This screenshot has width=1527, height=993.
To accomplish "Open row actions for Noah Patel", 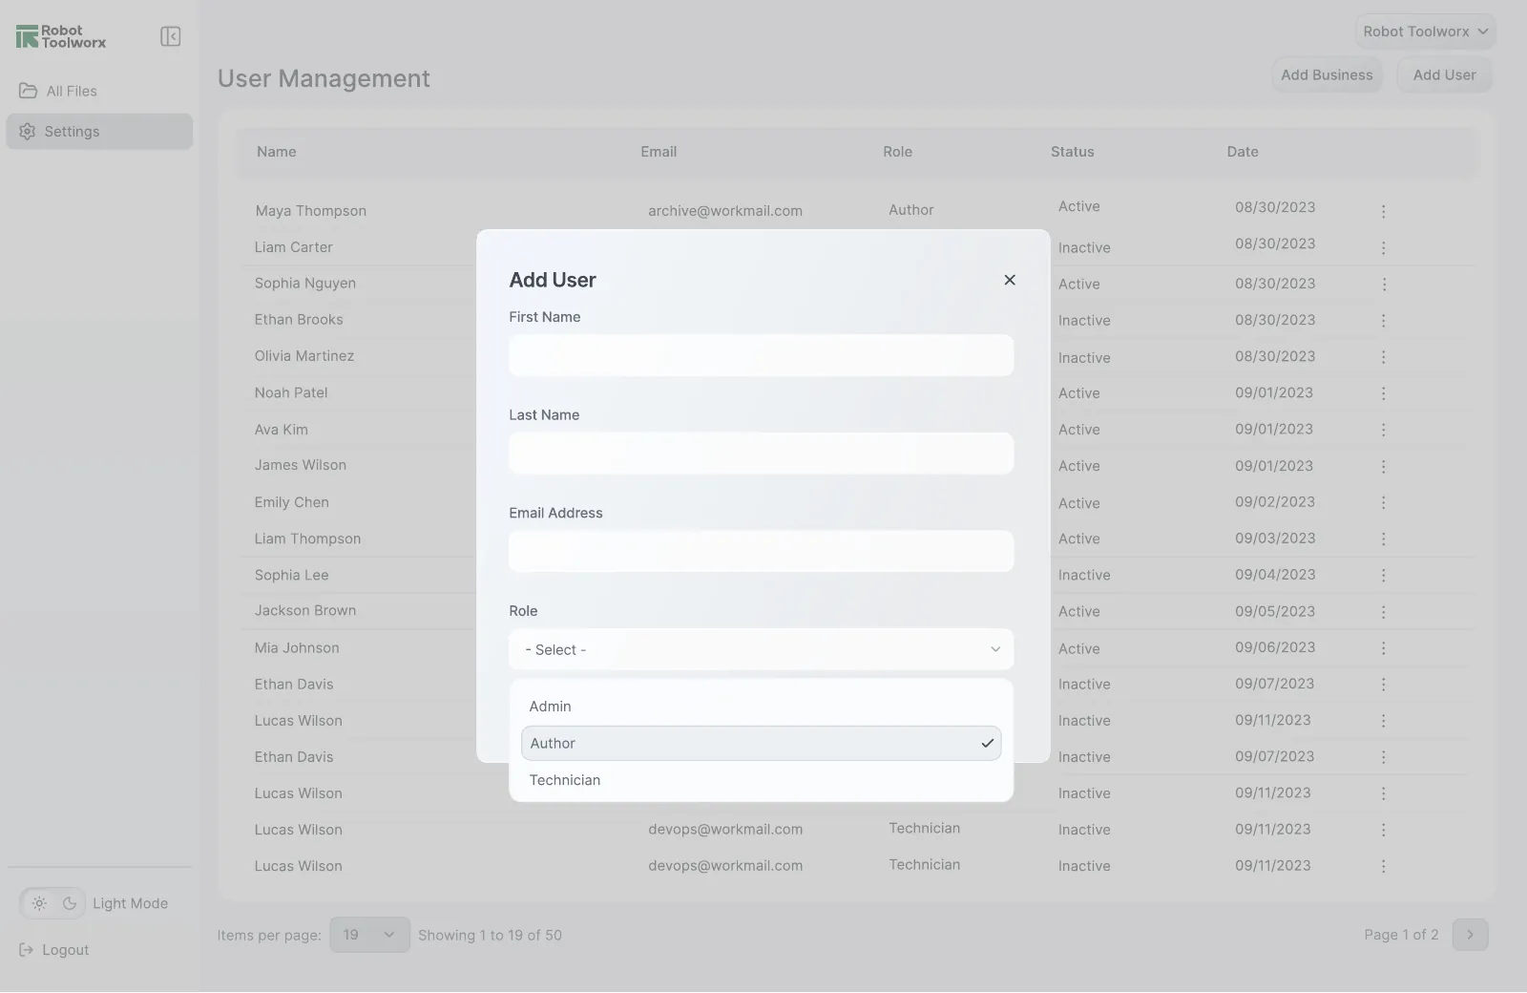I will [1383, 392].
